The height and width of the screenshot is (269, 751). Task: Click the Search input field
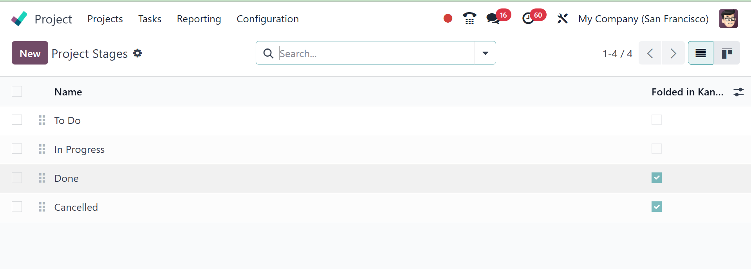point(375,53)
